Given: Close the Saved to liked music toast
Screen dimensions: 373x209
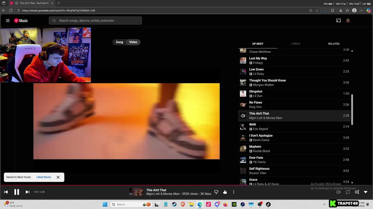Looking at the screenshot, I should coord(58,177).
